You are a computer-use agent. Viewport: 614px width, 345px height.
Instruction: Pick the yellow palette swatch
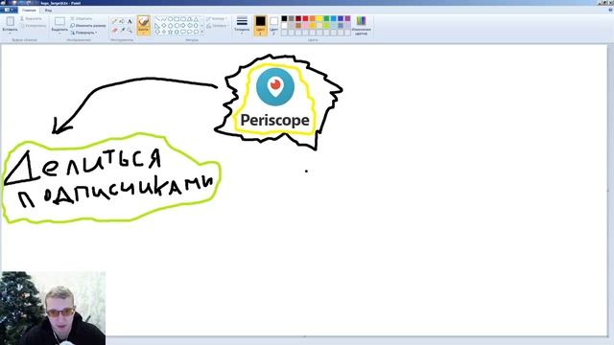pyautogui.click(x=319, y=18)
